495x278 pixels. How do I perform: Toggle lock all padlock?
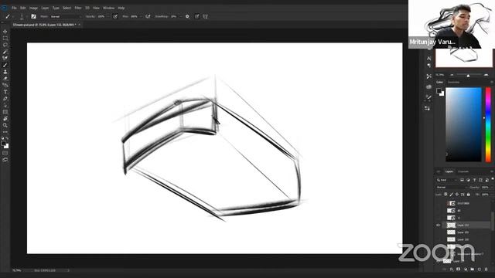(x=468, y=195)
